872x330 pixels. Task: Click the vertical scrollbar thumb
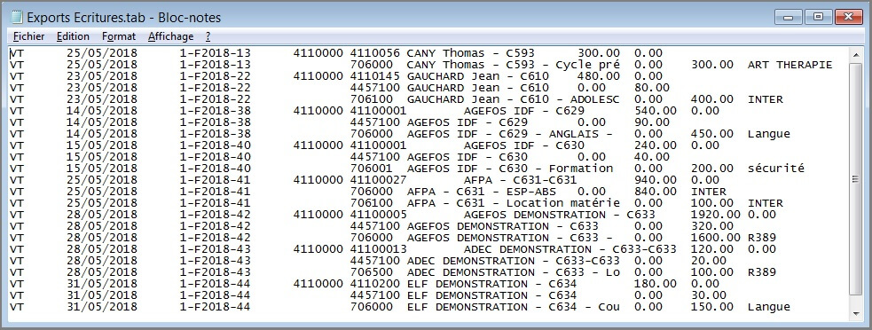tap(856, 178)
